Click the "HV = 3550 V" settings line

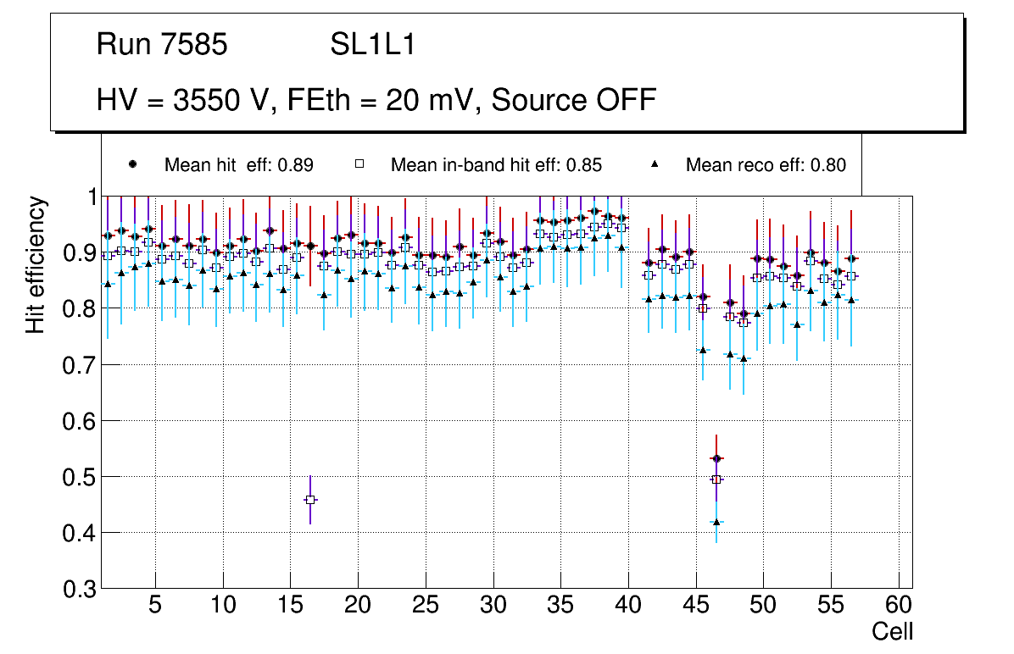coord(376,100)
